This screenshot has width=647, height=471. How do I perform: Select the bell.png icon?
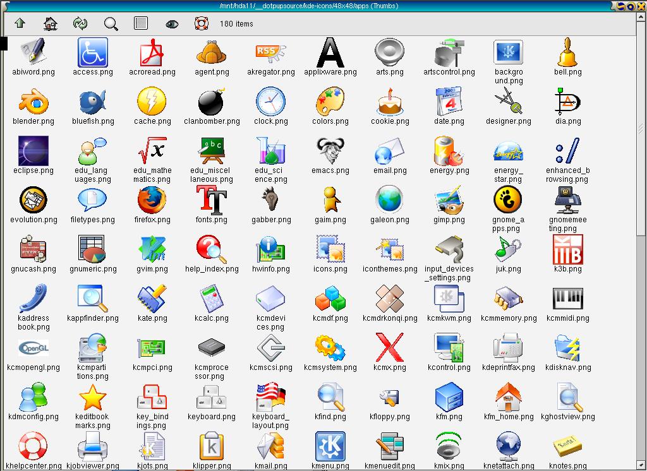tap(568, 52)
